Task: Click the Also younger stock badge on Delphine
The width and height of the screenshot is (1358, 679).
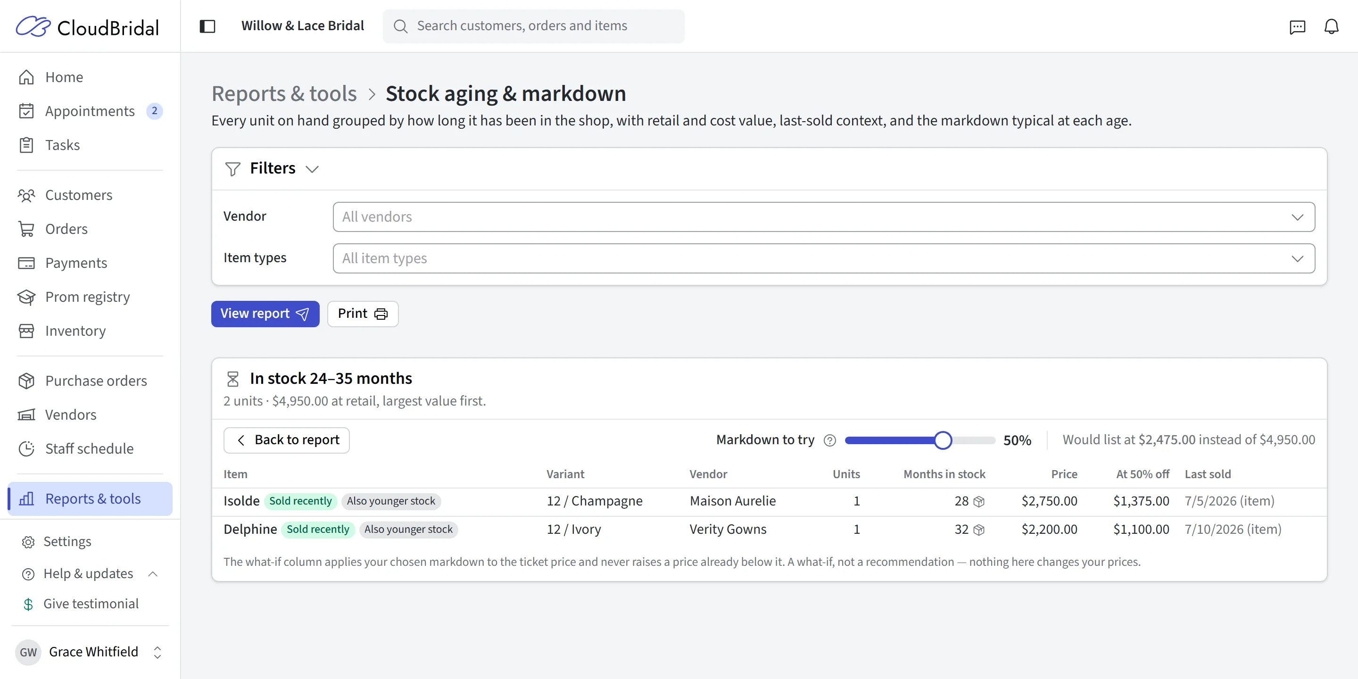Action: click(x=408, y=529)
